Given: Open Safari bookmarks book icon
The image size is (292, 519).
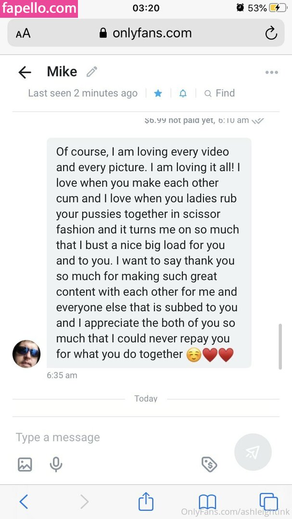Looking at the screenshot, I should pos(207,502).
